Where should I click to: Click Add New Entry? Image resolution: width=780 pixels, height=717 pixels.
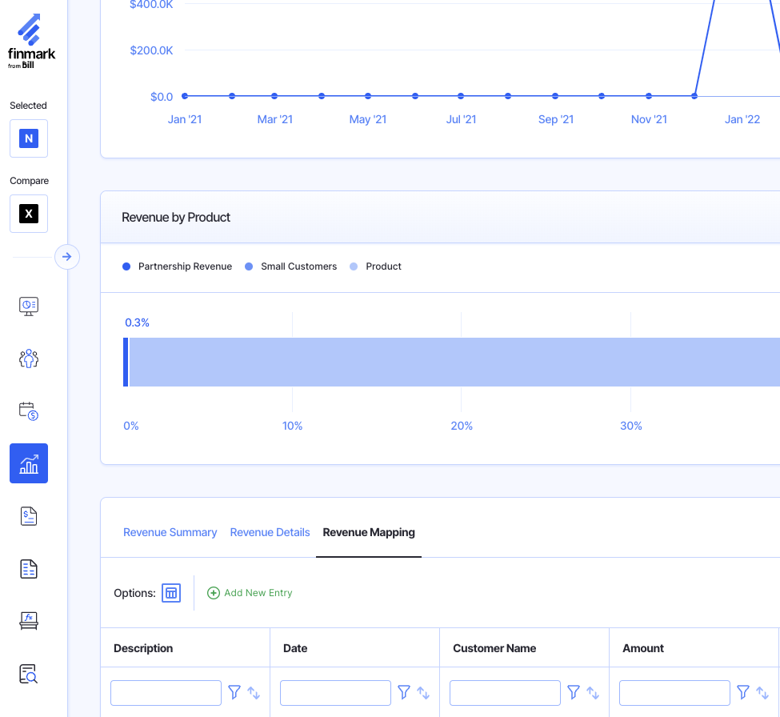tap(250, 593)
